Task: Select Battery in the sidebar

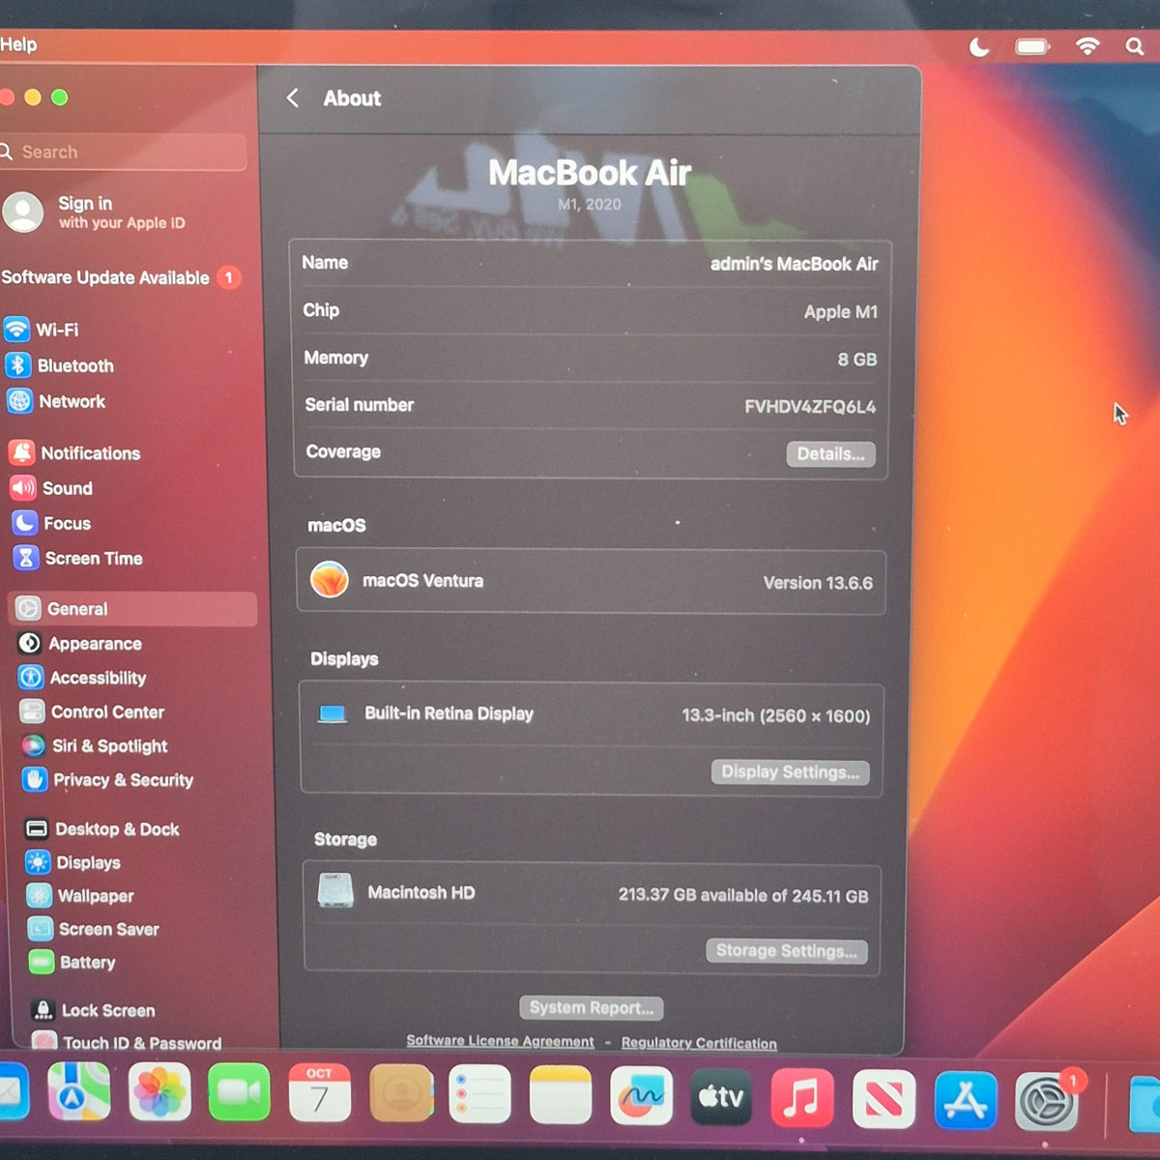Action: 72,962
